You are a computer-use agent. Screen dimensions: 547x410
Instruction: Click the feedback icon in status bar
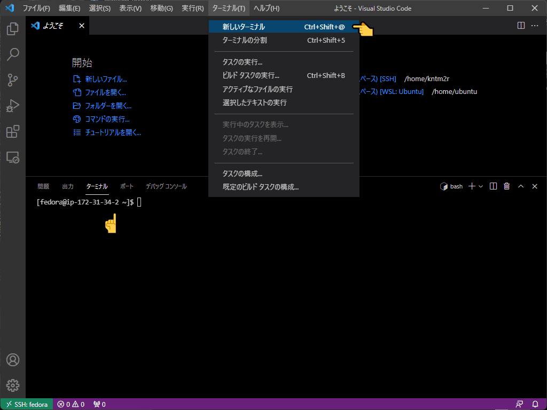click(519, 404)
